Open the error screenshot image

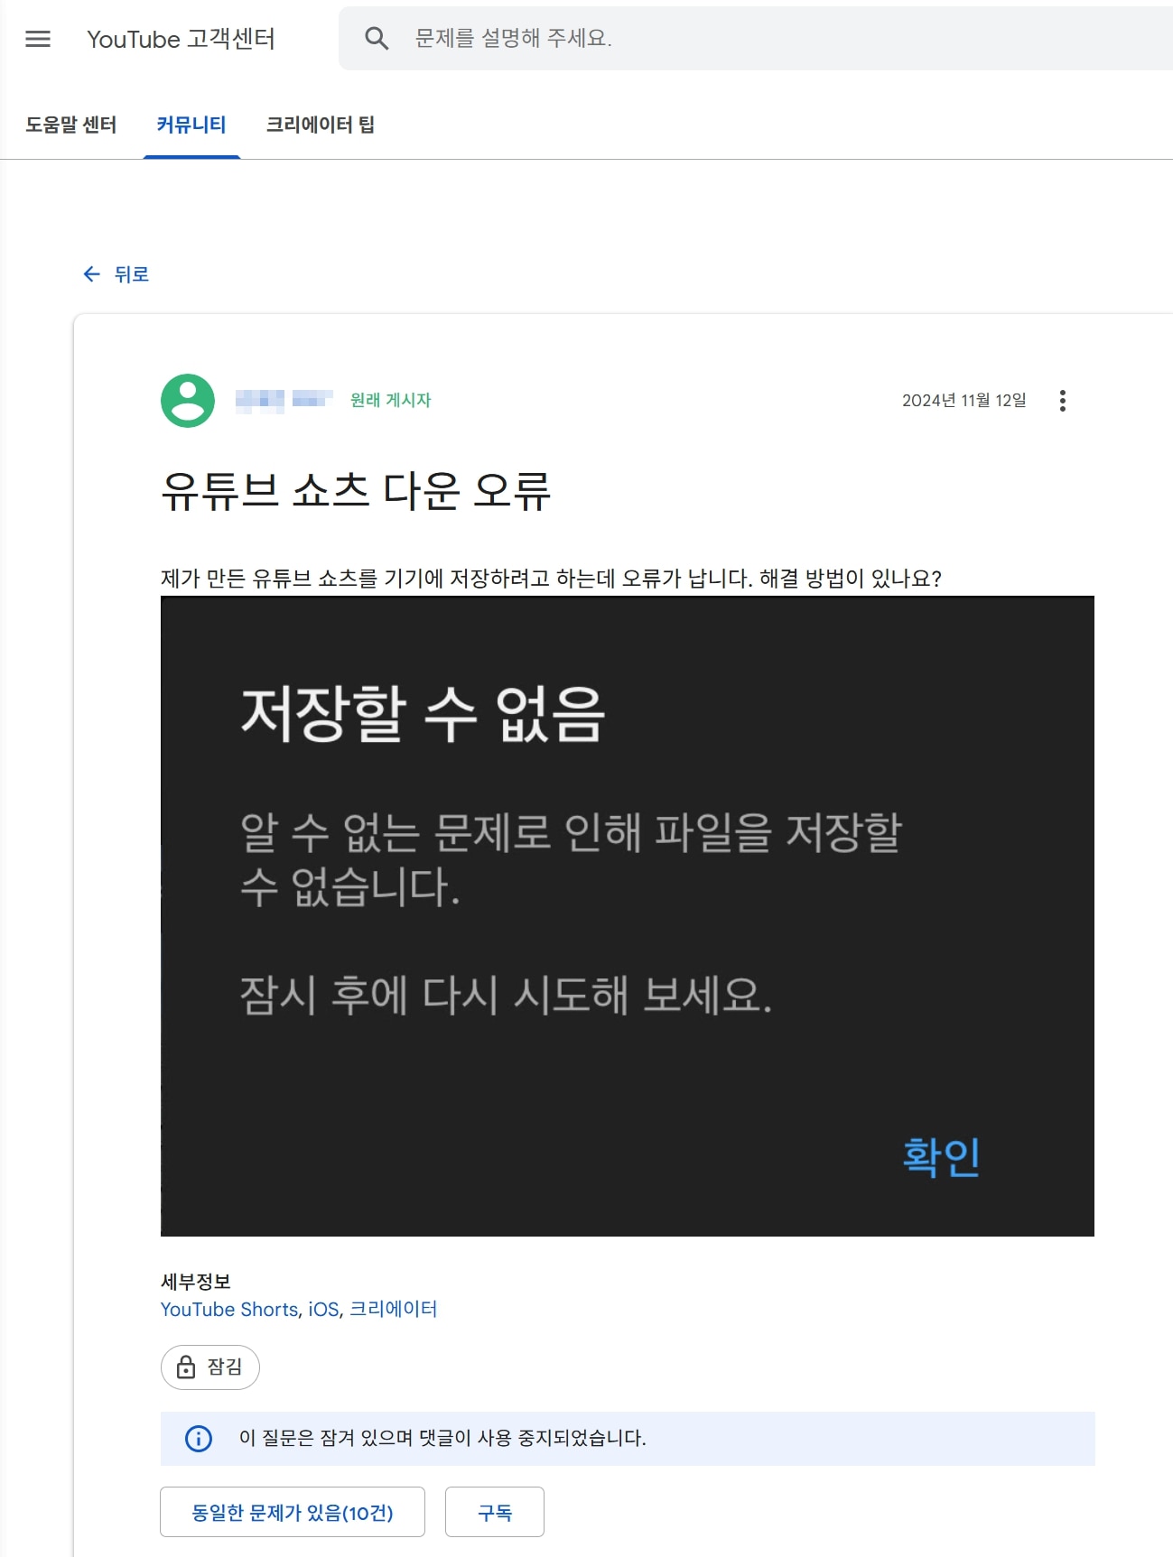click(x=627, y=915)
